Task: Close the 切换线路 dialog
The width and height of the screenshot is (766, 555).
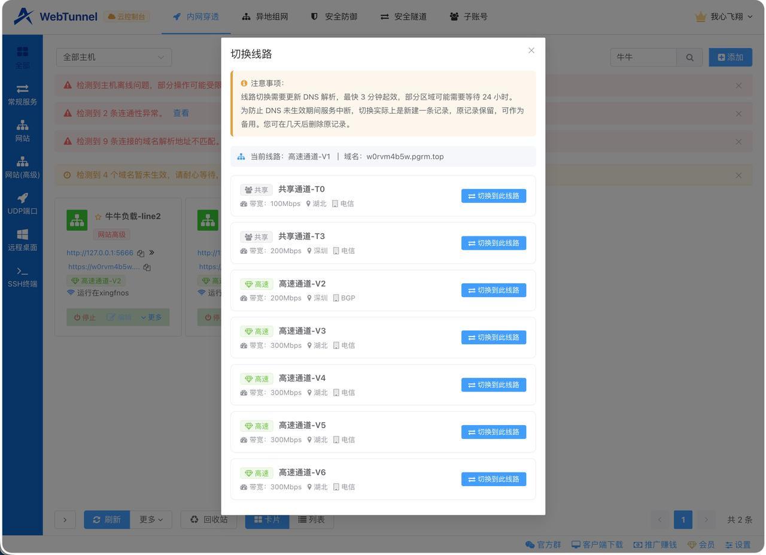Action: [x=531, y=50]
